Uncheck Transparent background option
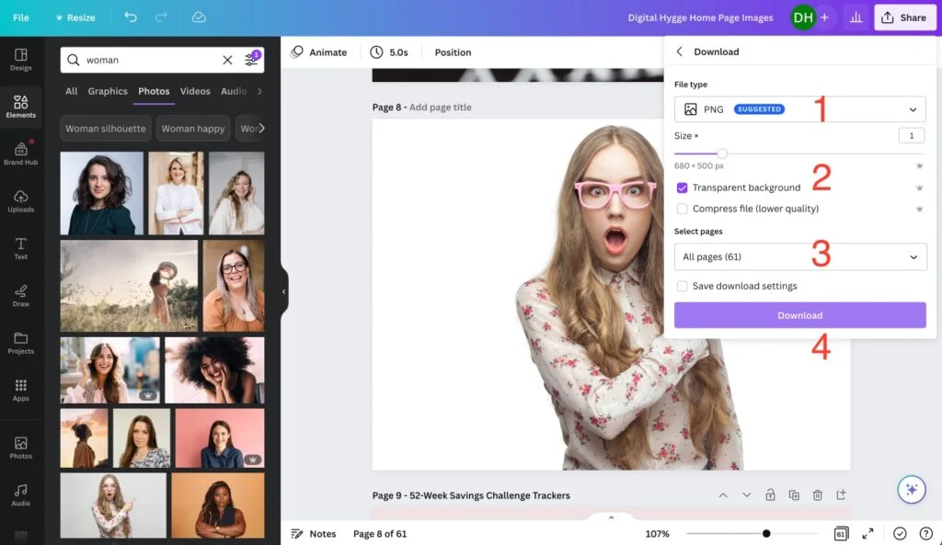 pos(682,187)
